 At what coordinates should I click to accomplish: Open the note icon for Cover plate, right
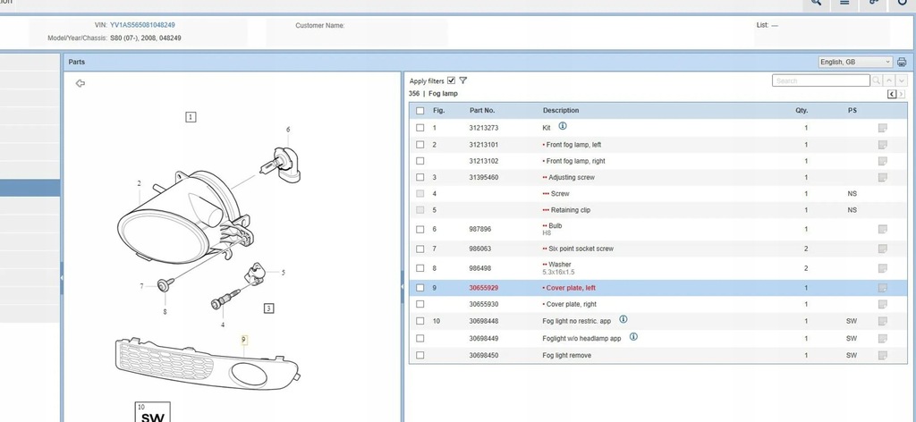(883, 304)
